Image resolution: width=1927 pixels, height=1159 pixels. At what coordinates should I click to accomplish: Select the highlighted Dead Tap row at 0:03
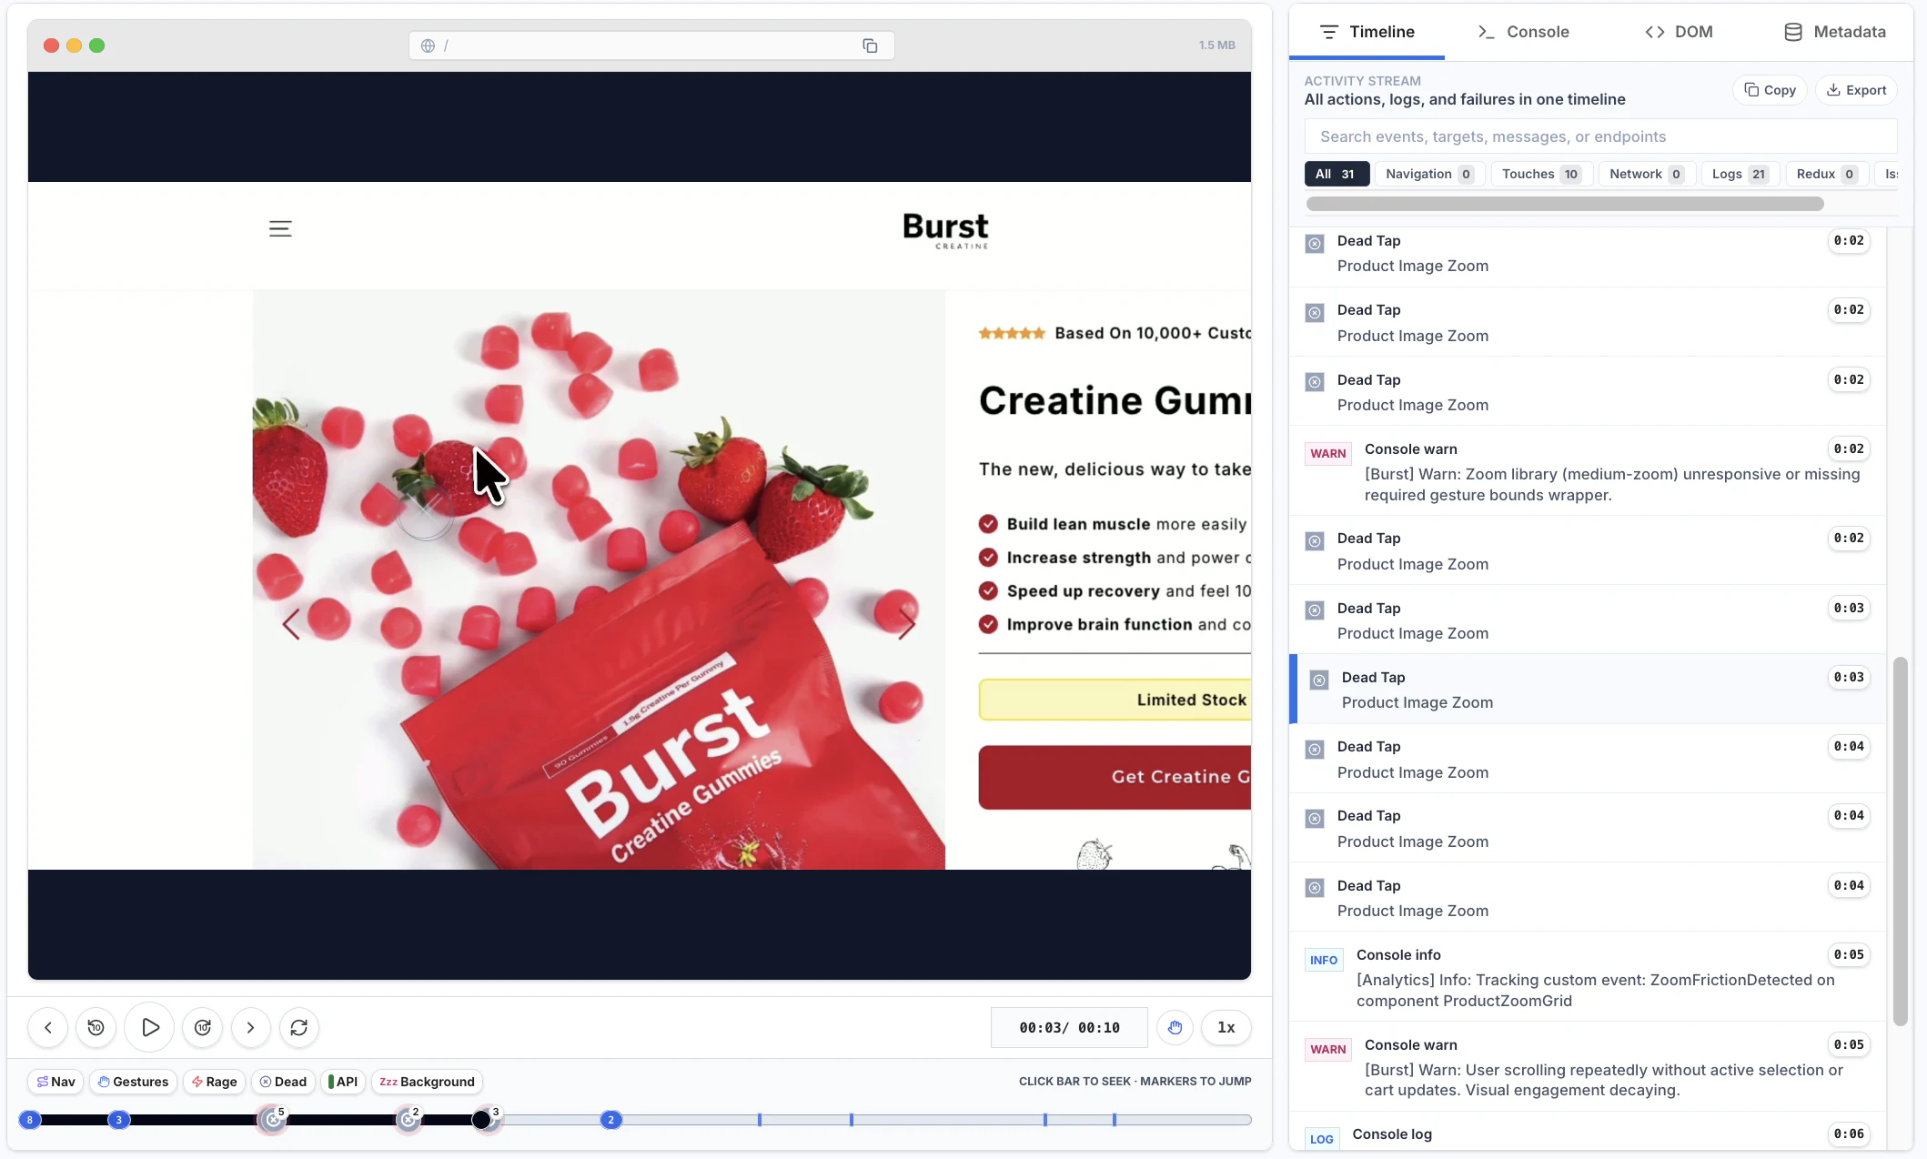point(1588,690)
